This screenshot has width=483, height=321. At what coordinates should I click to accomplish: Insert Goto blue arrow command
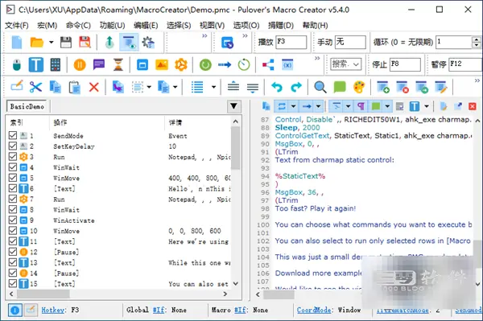(225, 64)
